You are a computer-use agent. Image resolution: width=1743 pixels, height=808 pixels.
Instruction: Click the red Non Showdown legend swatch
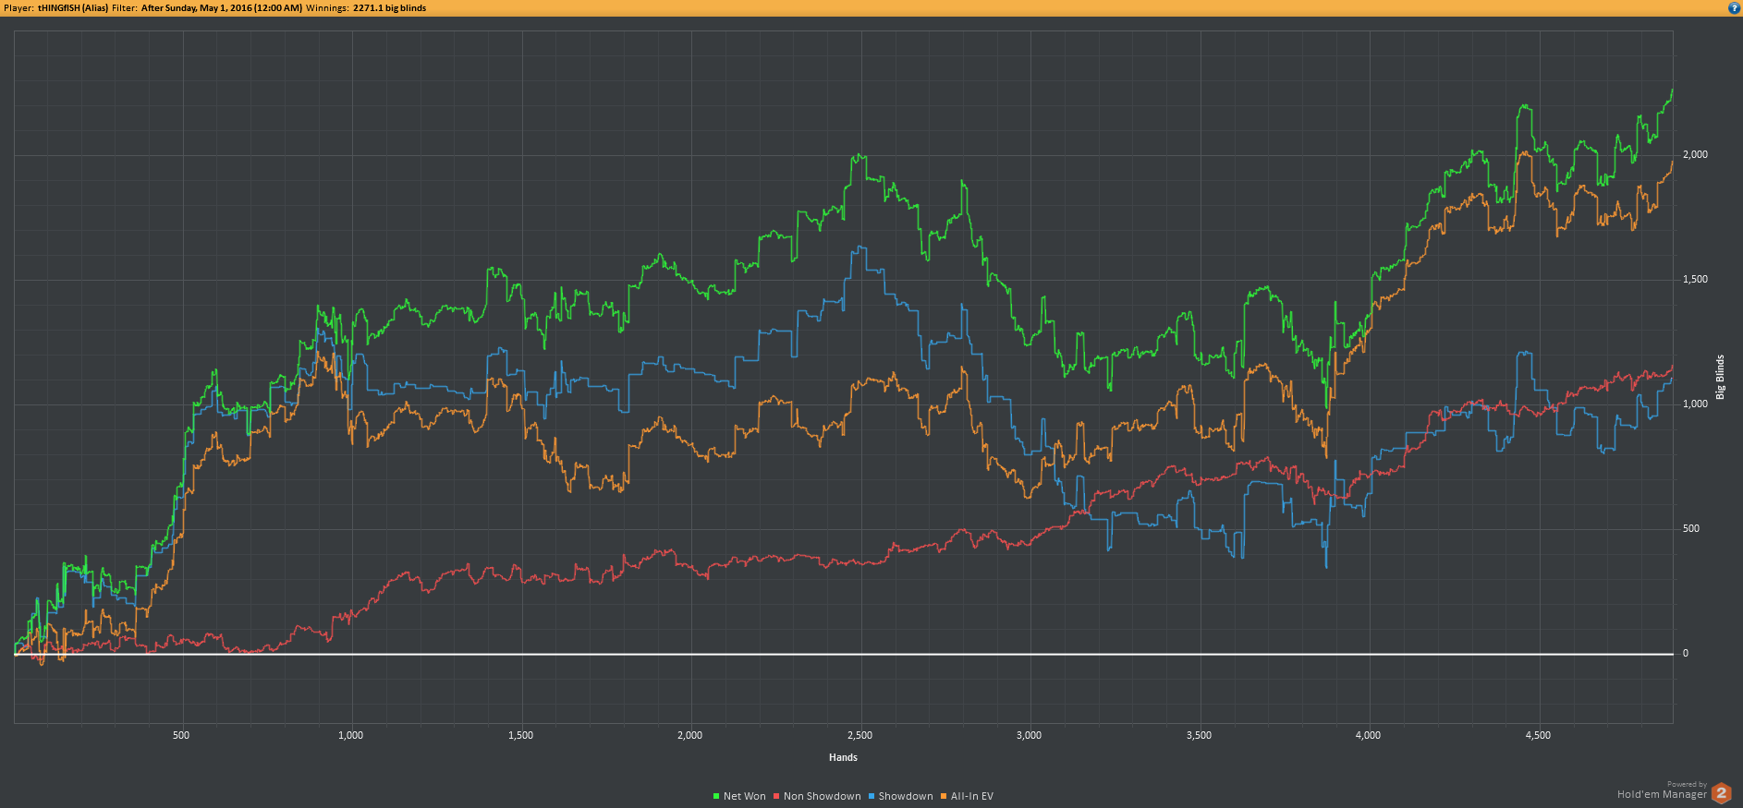pyautogui.click(x=776, y=796)
